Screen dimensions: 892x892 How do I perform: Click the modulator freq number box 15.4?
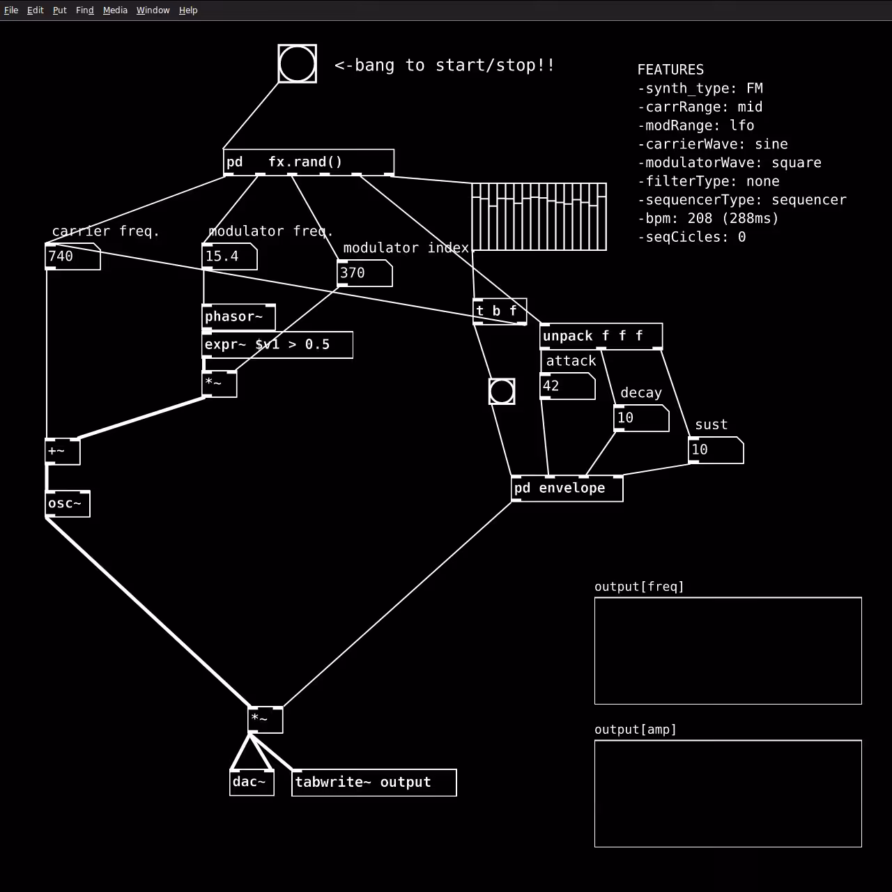tap(229, 256)
